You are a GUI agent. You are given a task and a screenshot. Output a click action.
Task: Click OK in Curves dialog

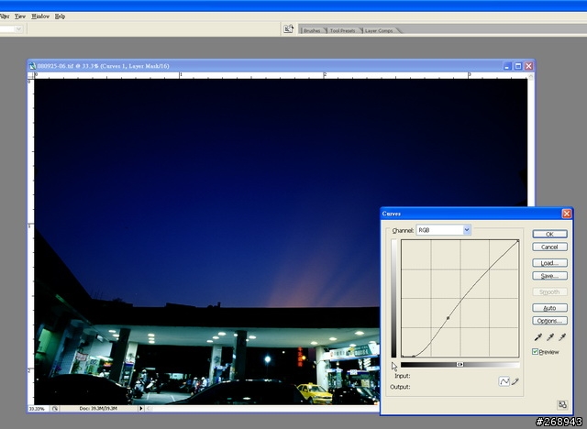point(549,234)
